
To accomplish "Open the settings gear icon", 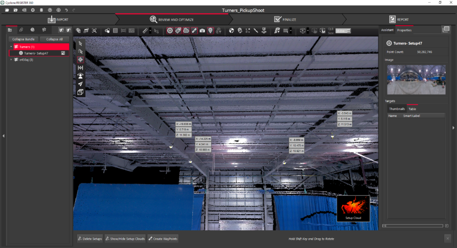I will (x=33, y=10).
